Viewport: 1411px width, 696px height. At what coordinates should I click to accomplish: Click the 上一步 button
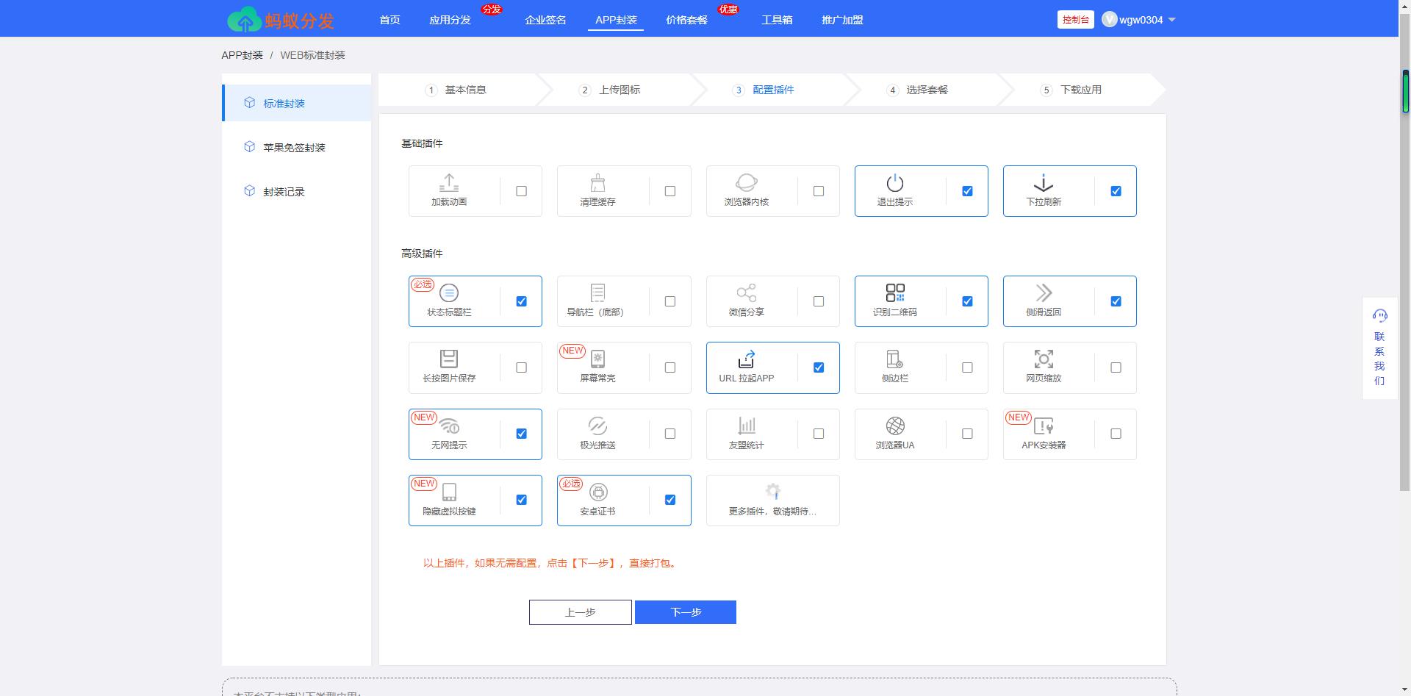point(580,612)
